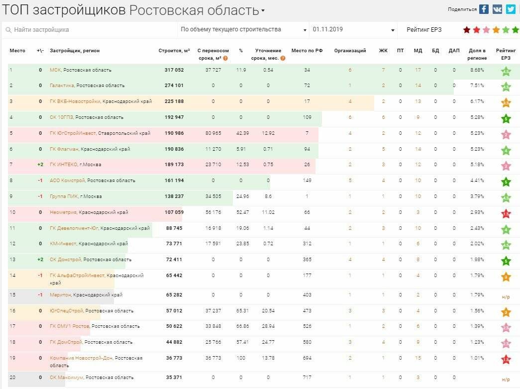Open developer link СК 10ГПЗ
The width and height of the screenshot is (520, 389).
pos(61,117)
